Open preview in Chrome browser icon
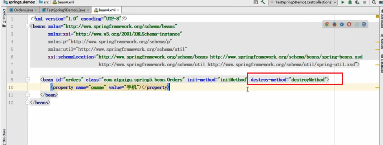Image resolution: width=383 pixels, height=145 pixels. click(327, 24)
